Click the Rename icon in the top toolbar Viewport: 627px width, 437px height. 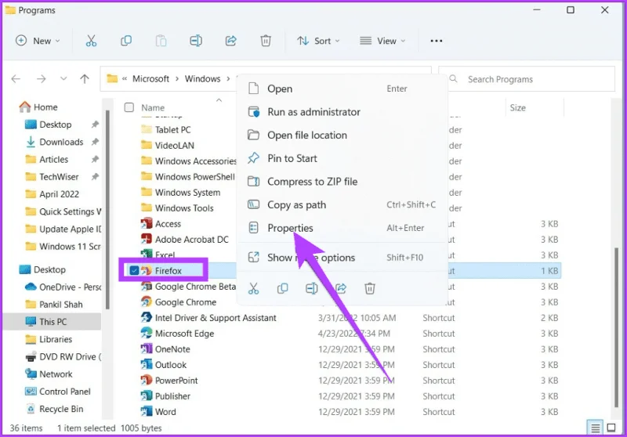pos(195,41)
